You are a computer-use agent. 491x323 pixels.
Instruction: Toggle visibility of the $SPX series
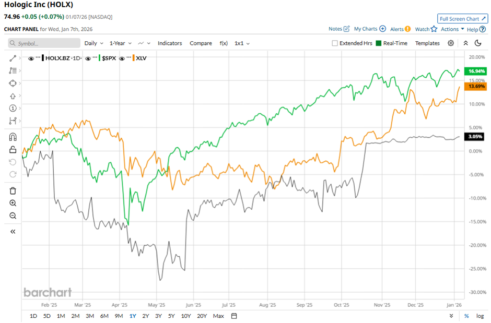tap(88, 58)
